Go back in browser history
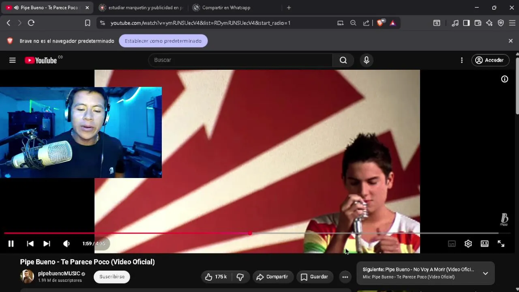Screen dimensions: 519x292 point(9,23)
